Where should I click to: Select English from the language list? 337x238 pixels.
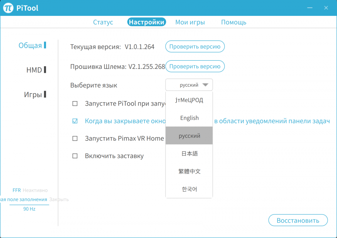coord(189,118)
